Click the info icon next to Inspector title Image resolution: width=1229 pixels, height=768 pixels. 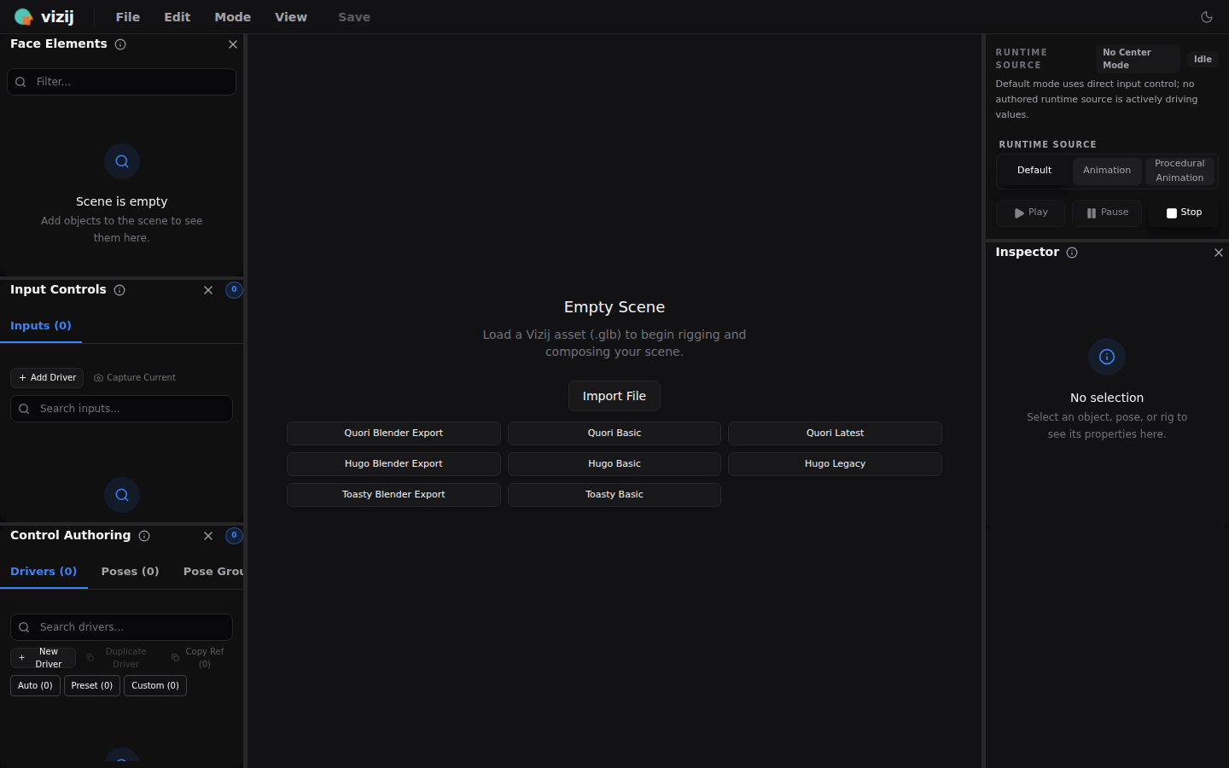[x=1072, y=253]
